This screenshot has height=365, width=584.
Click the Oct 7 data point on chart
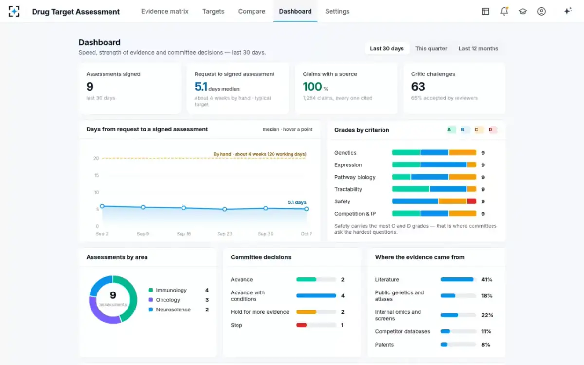tap(307, 209)
